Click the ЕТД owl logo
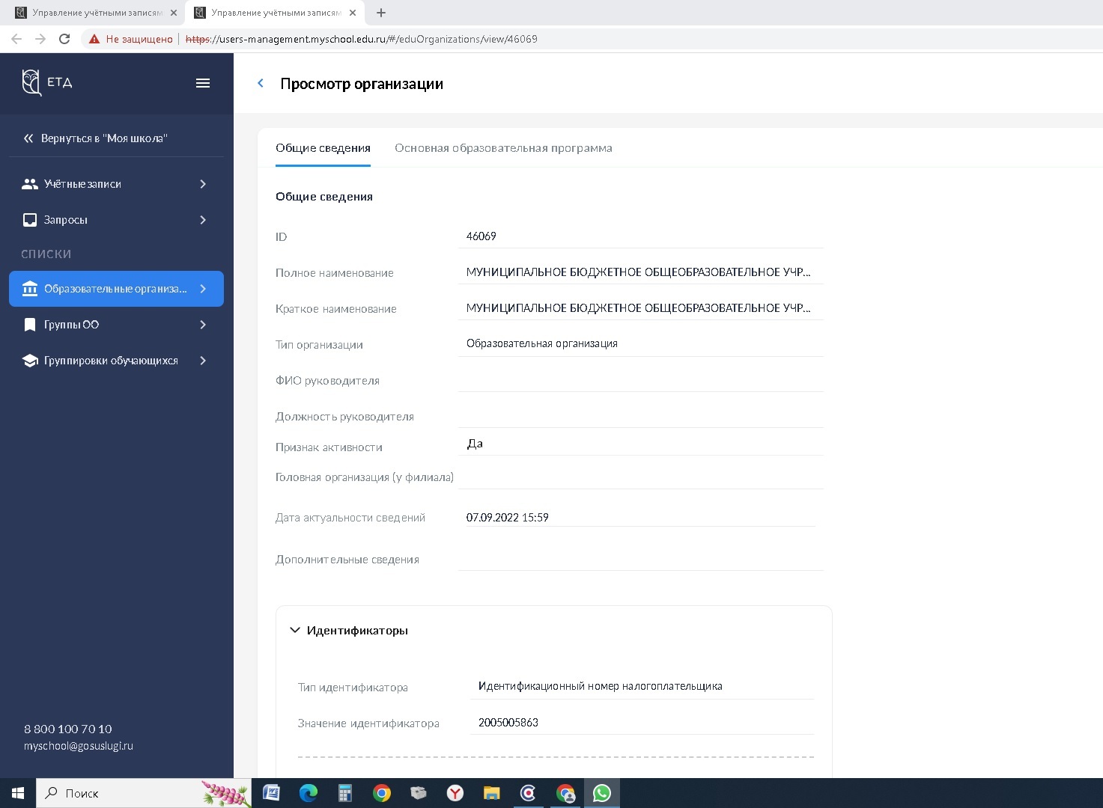The width and height of the screenshot is (1103, 808). click(32, 82)
